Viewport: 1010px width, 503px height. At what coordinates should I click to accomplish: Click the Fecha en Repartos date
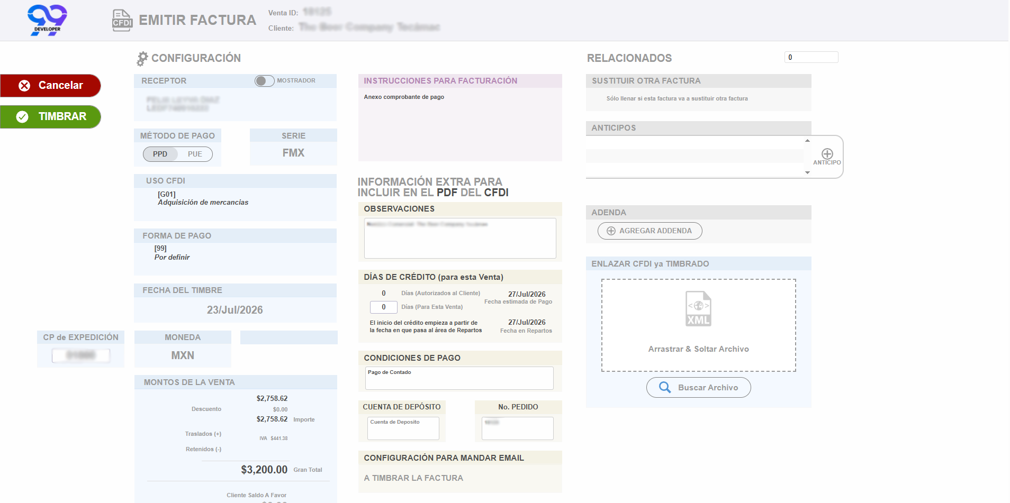[527, 323]
